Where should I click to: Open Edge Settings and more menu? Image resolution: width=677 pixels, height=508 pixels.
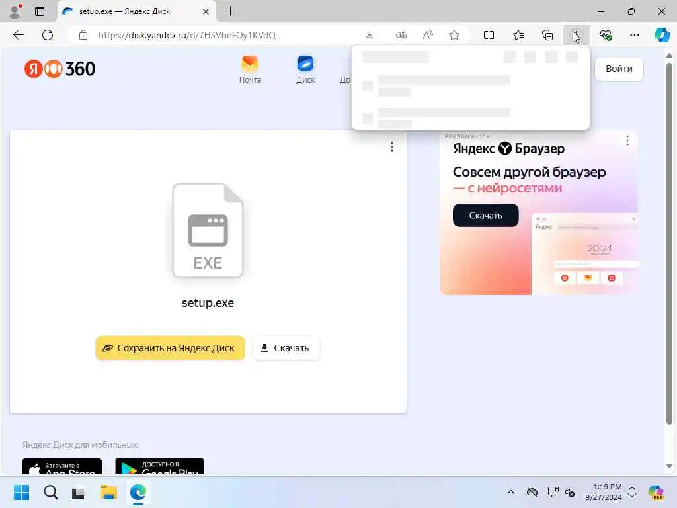[x=634, y=35]
